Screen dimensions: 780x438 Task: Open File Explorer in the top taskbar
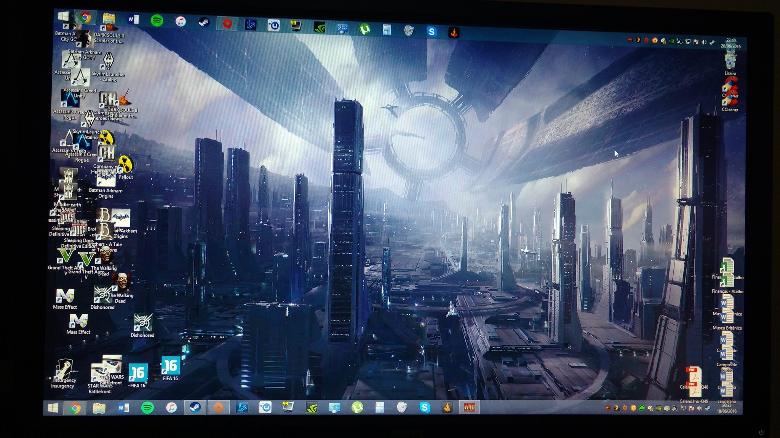pyautogui.click(x=109, y=18)
